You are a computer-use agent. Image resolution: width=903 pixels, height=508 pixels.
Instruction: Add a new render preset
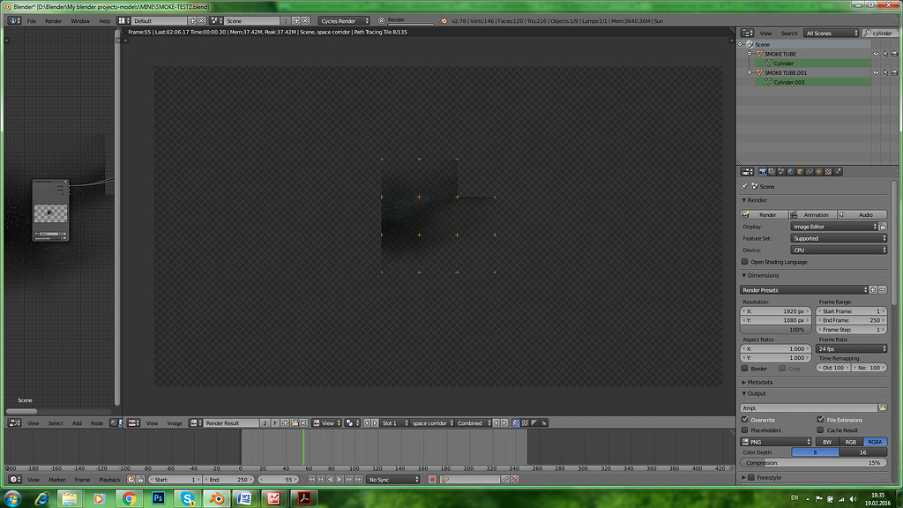point(873,290)
